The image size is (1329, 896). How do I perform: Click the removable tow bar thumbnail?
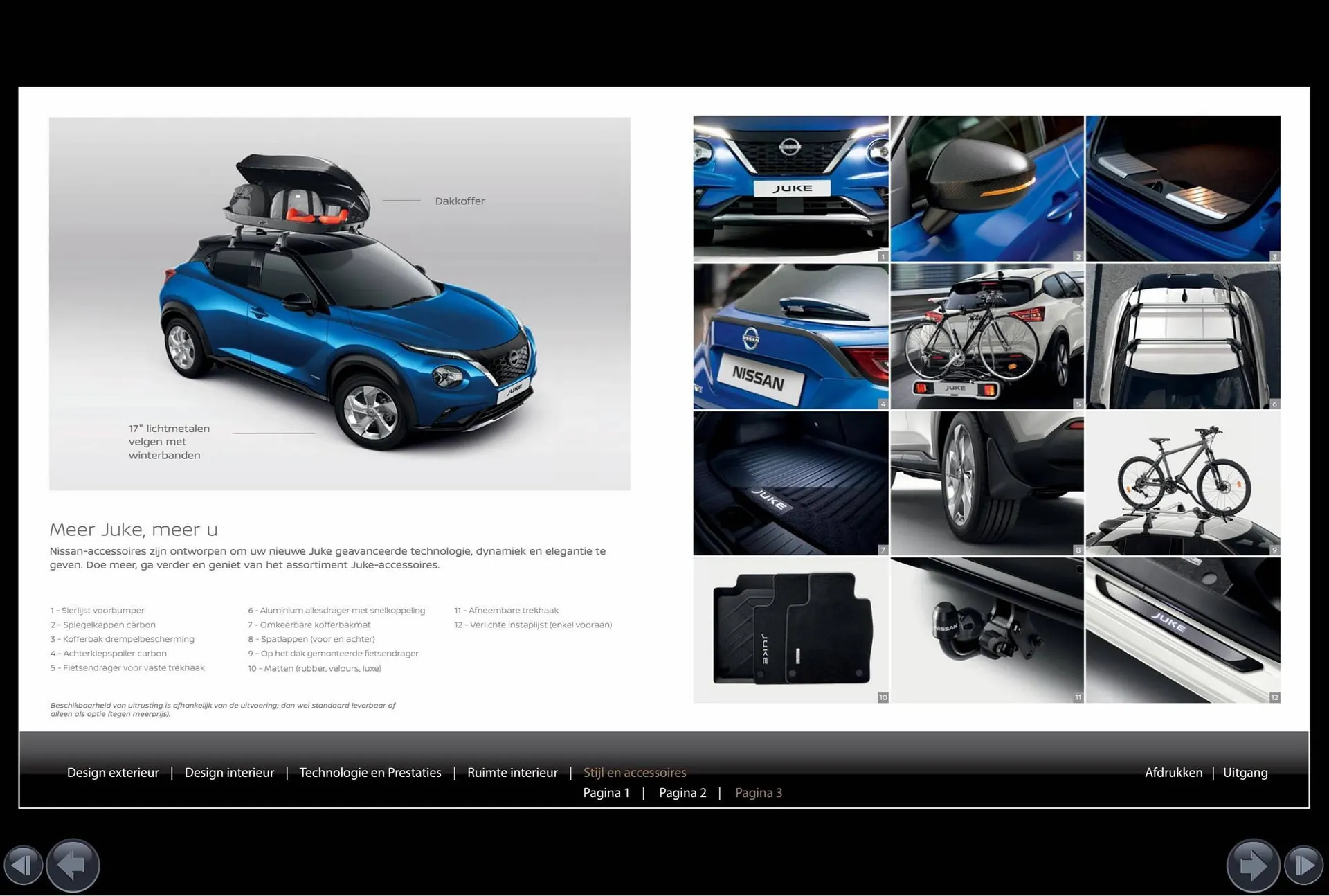(987, 630)
